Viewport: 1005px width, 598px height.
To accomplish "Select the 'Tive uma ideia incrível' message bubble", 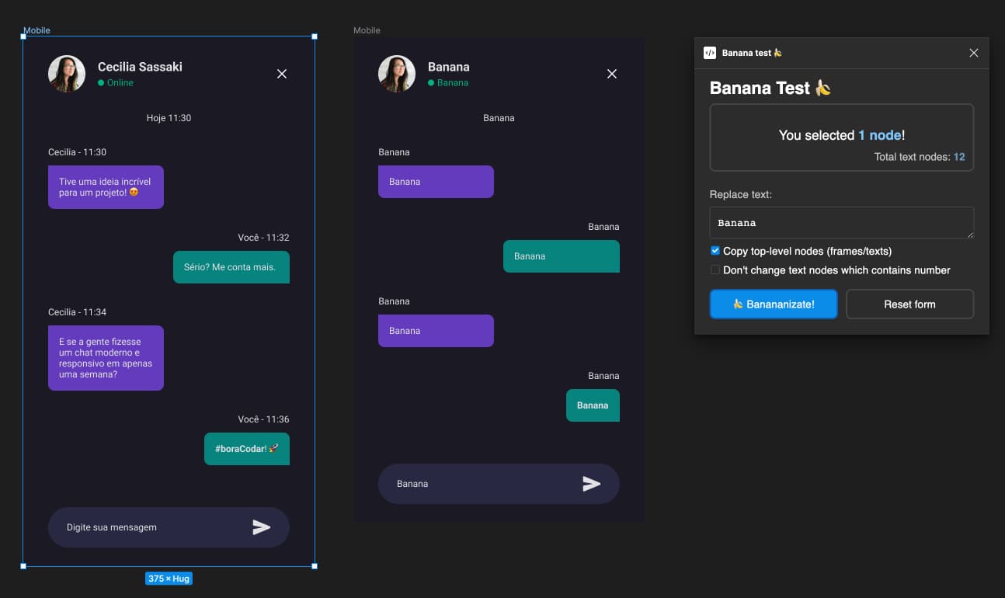I will coord(106,187).
